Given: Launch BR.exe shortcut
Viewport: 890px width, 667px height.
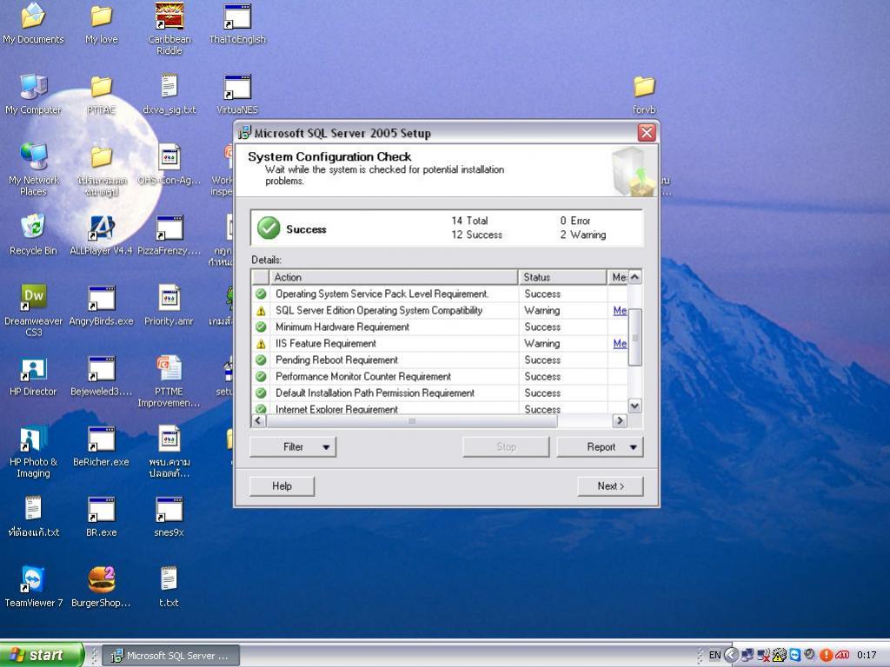Looking at the screenshot, I should pyautogui.click(x=102, y=517).
